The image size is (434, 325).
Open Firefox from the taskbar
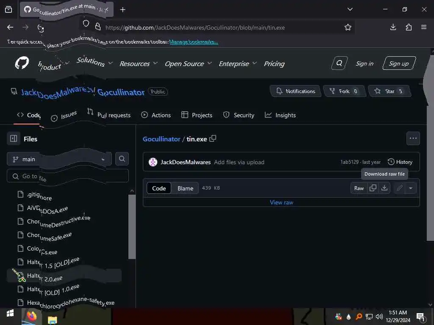[31, 316]
